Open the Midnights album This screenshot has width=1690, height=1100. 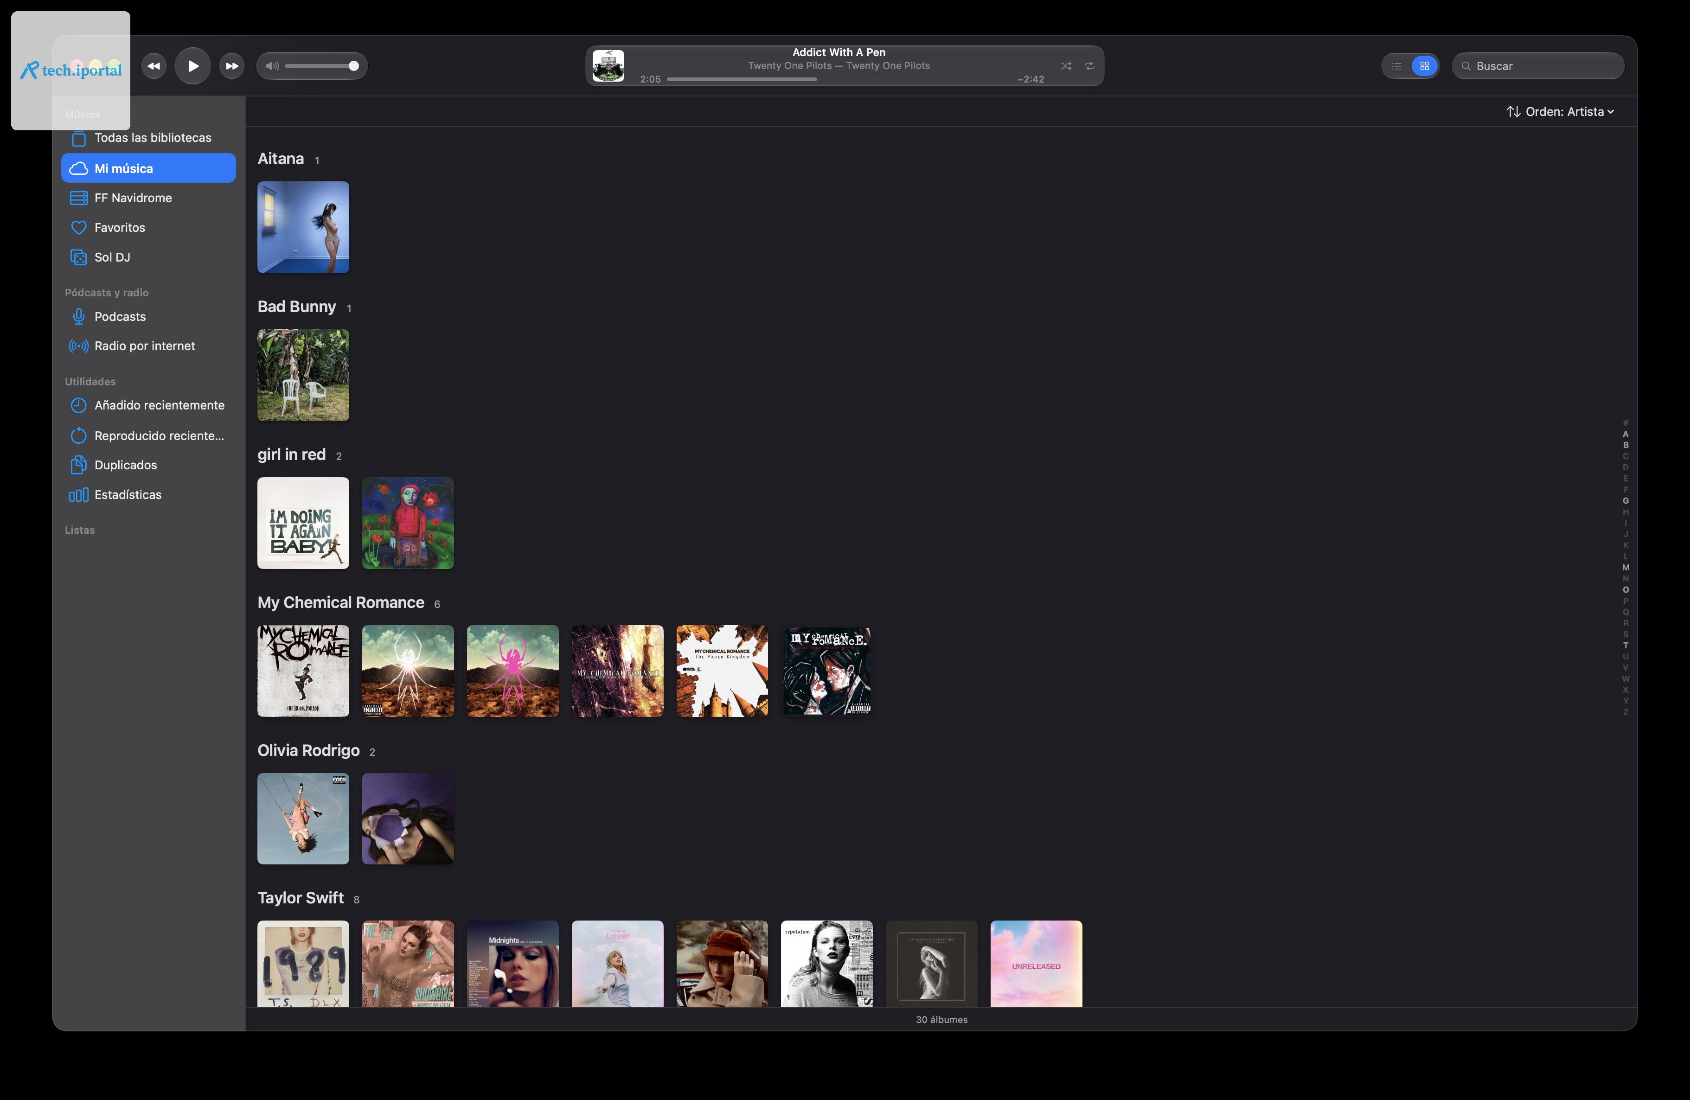(x=512, y=964)
